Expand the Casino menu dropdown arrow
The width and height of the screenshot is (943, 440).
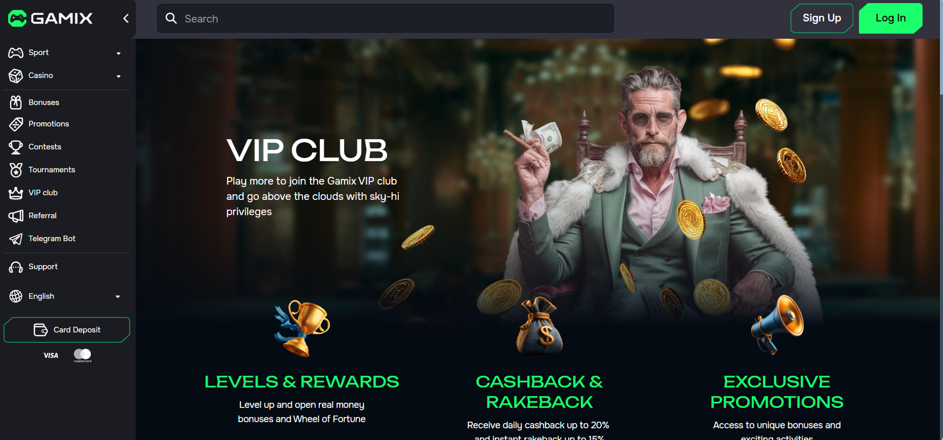tap(118, 76)
